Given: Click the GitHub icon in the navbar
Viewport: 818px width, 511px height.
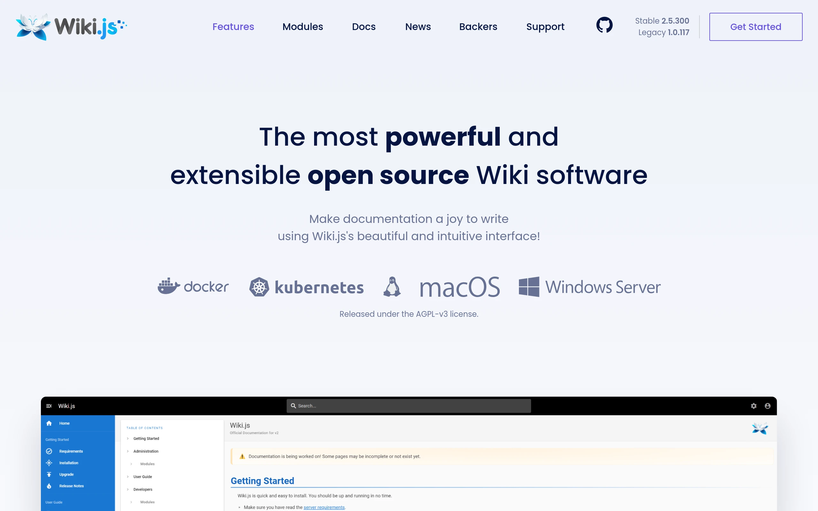Looking at the screenshot, I should point(604,25).
